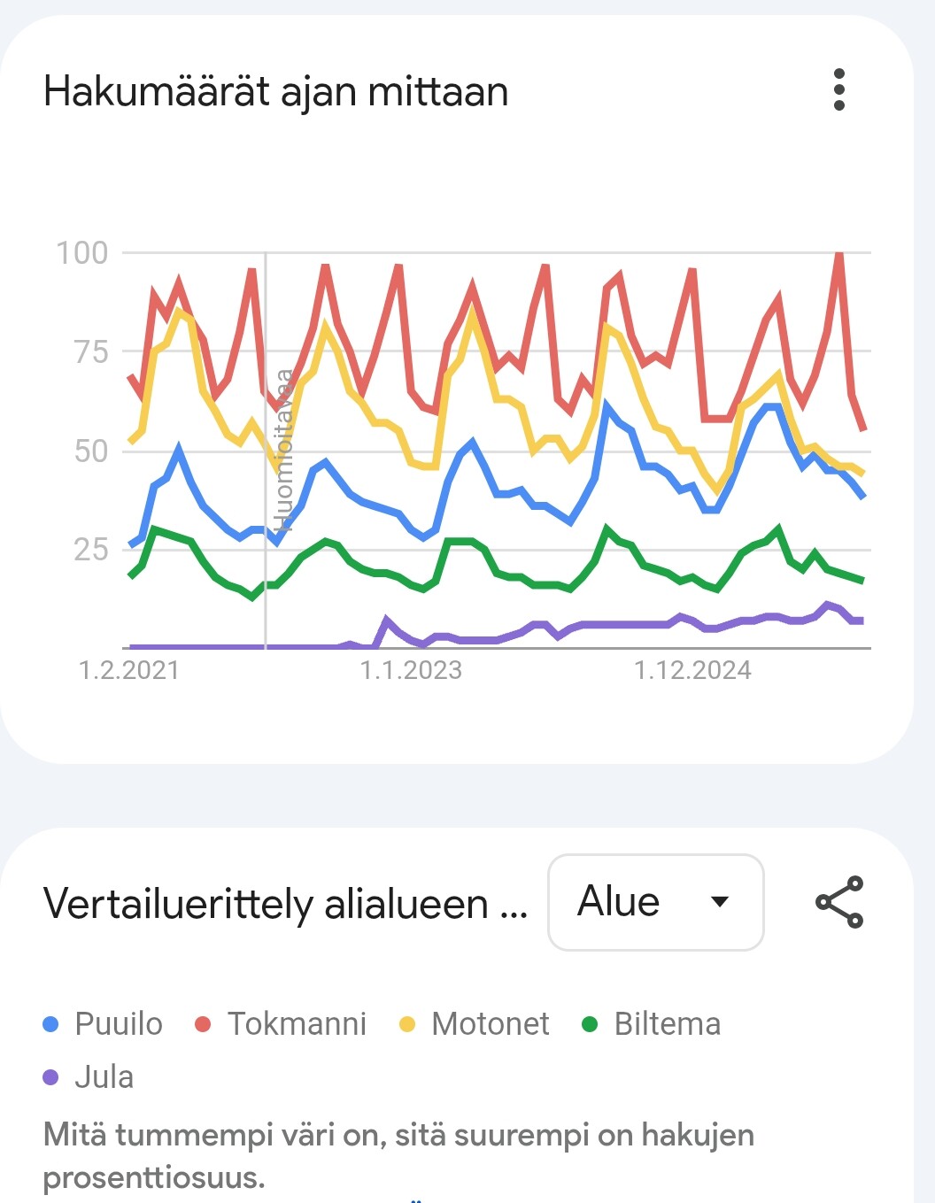
Task: Tap the Motonet legend label
Action: tap(490, 1024)
